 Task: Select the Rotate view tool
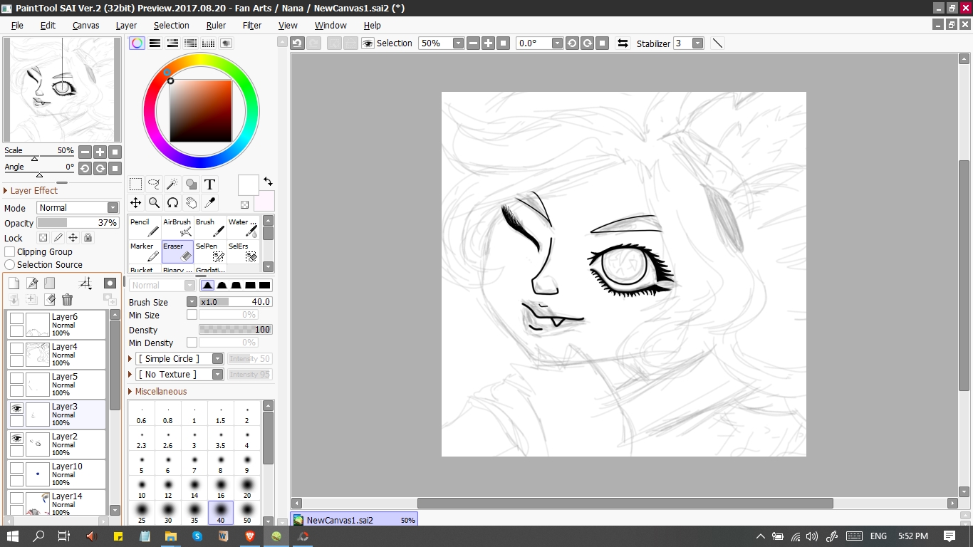click(x=172, y=203)
